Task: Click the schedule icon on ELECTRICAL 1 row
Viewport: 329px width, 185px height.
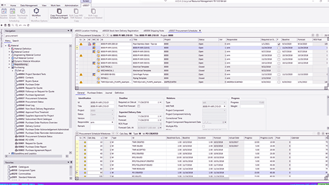Action: pos(98,67)
